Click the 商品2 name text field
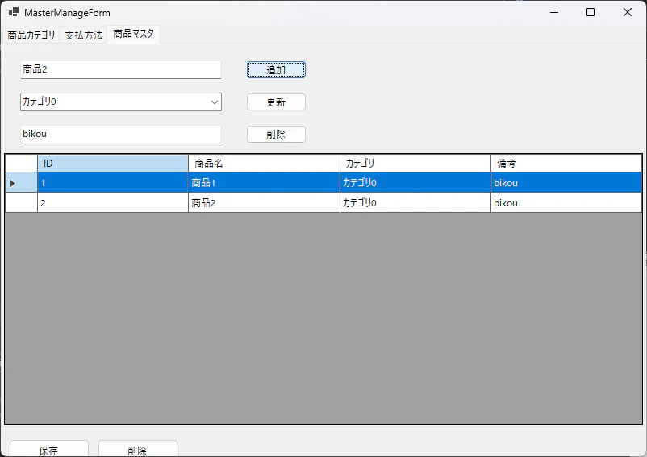 pyautogui.click(x=121, y=69)
